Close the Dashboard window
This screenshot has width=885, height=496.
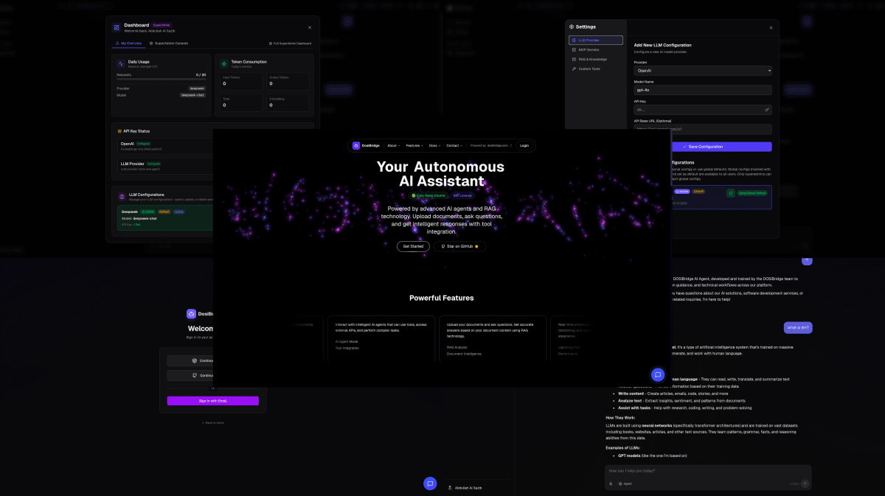tap(310, 27)
